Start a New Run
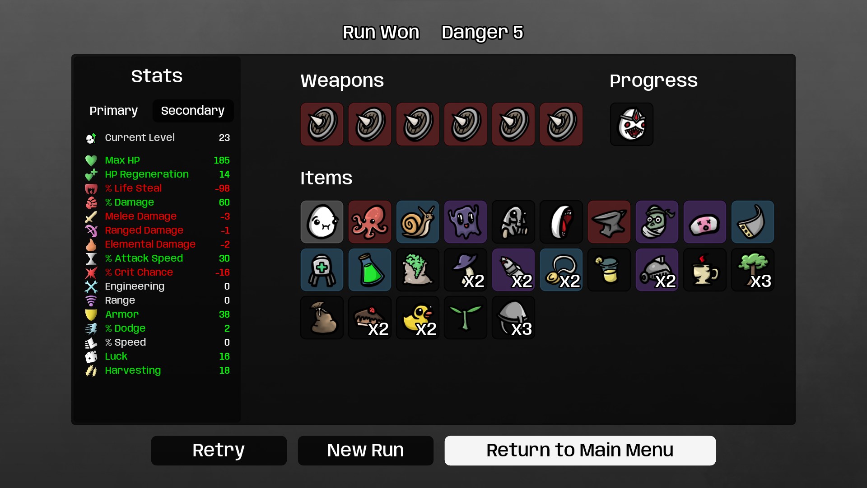The height and width of the screenshot is (488, 867). 366,450
